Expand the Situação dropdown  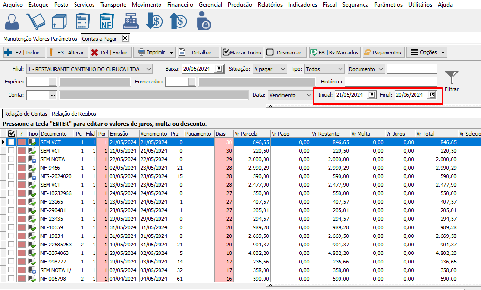283,69
